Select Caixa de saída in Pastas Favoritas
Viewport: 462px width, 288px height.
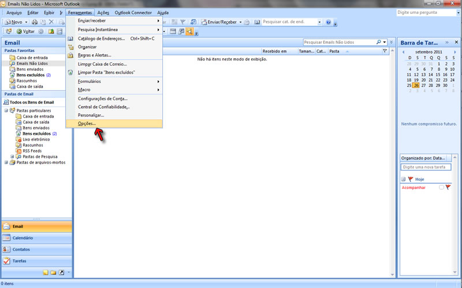[x=30, y=86]
